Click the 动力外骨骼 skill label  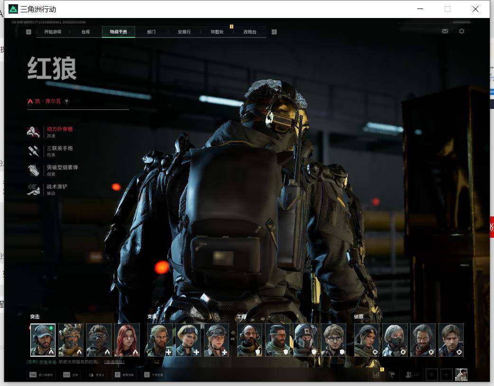coord(60,129)
